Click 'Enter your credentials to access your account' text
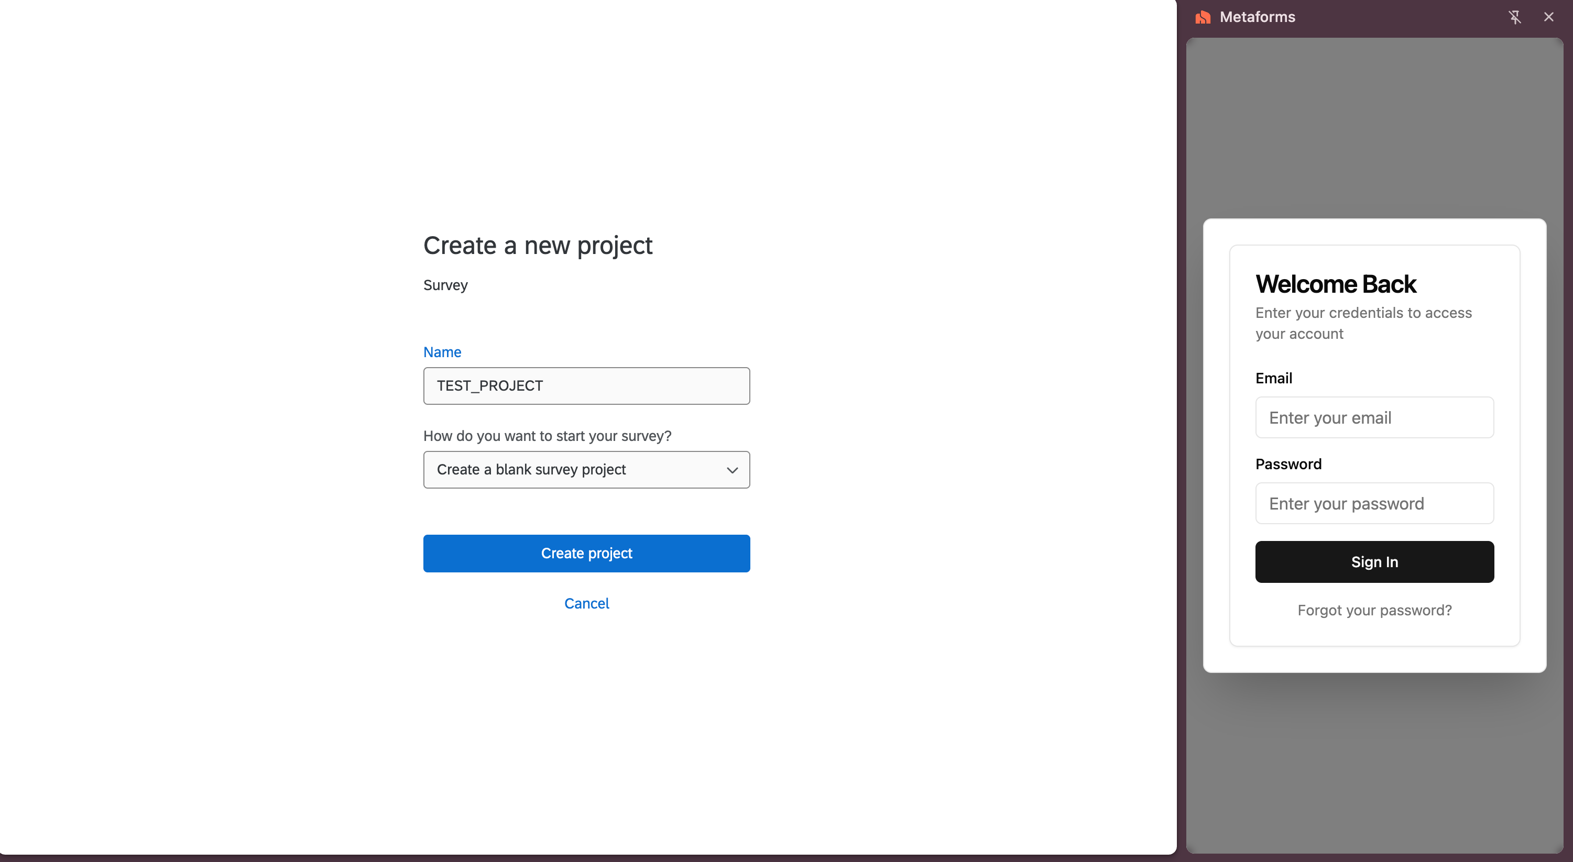 [x=1363, y=323]
